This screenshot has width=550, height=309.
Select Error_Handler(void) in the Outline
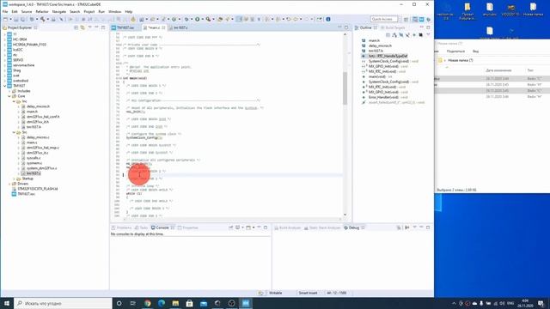[383, 97]
